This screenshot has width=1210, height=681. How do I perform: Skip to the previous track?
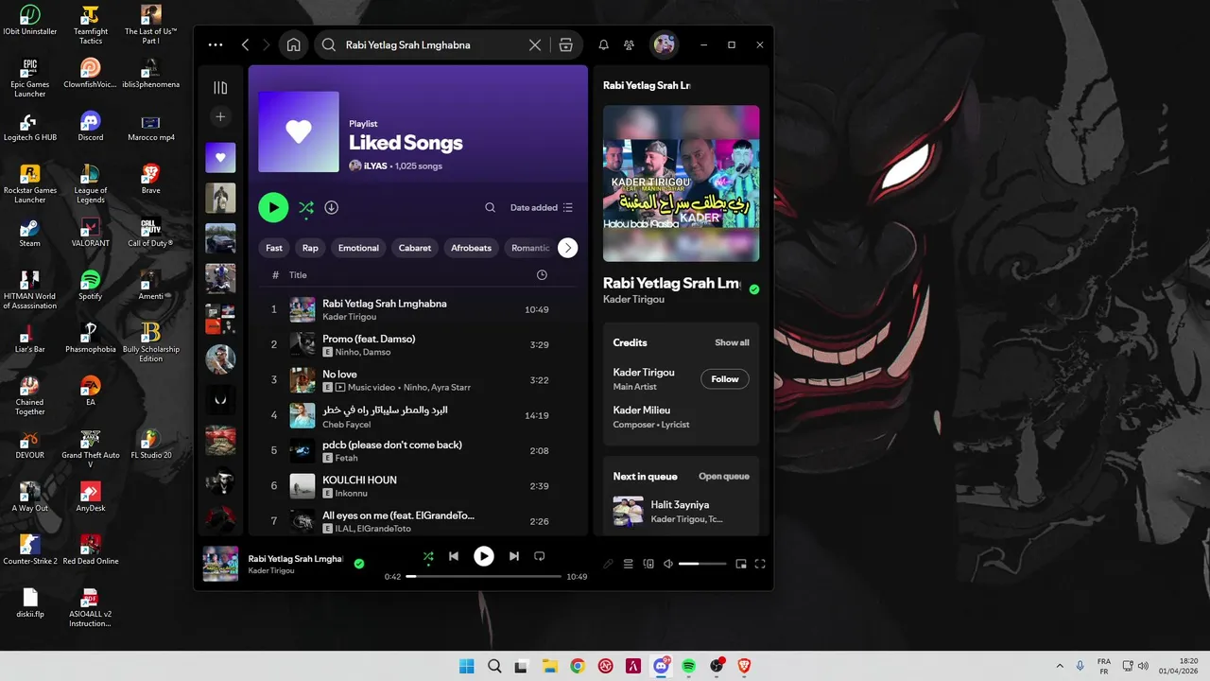tap(454, 556)
